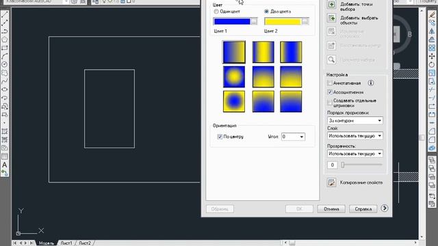Open the 'Порядок прорисовки' dropdown
This screenshot has width=438, height=246.
tap(379, 120)
